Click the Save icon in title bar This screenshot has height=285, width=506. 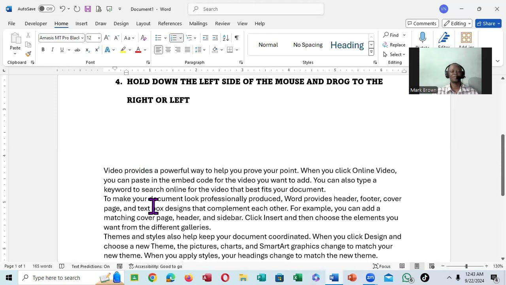[x=88, y=9]
